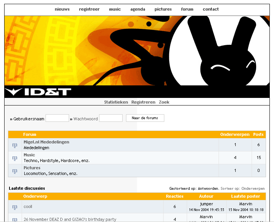Open the Statistieken link
Image resolution: width=274 pixels, height=222 pixels.
[x=116, y=102]
